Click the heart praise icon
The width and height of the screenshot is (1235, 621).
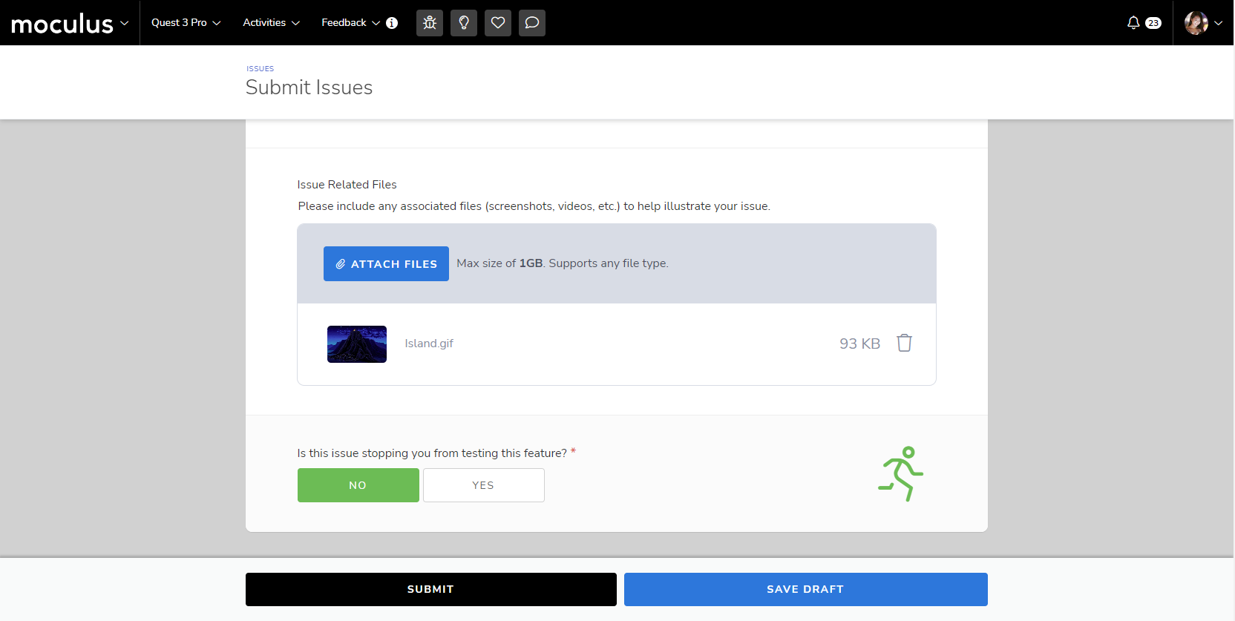498,23
